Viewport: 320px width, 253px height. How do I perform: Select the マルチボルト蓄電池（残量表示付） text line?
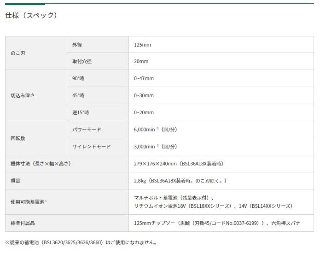click(x=174, y=198)
